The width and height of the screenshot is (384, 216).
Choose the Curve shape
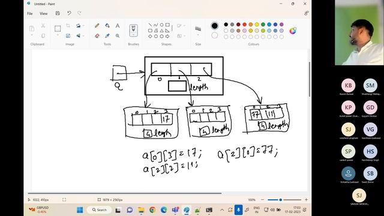point(156,25)
